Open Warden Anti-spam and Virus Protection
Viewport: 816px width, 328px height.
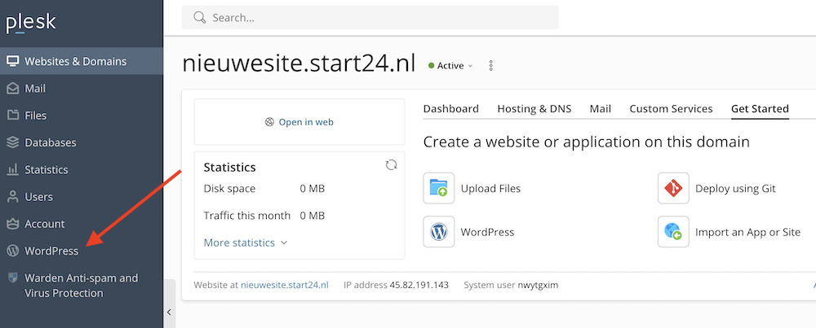tap(81, 285)
